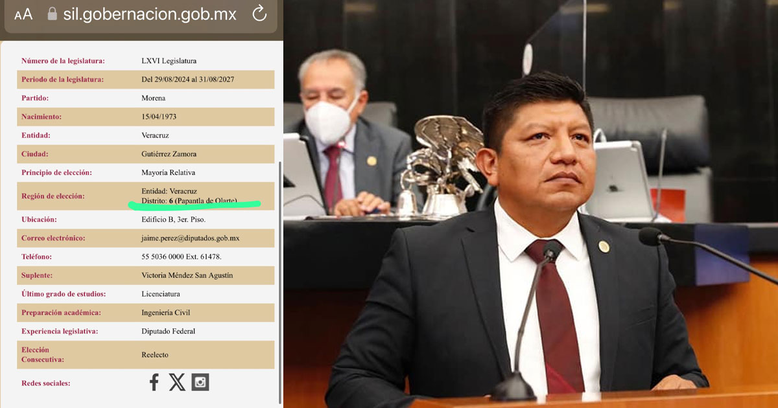
Task: Select the LXVI Legislatura label
Action: (x=168, y=60)
